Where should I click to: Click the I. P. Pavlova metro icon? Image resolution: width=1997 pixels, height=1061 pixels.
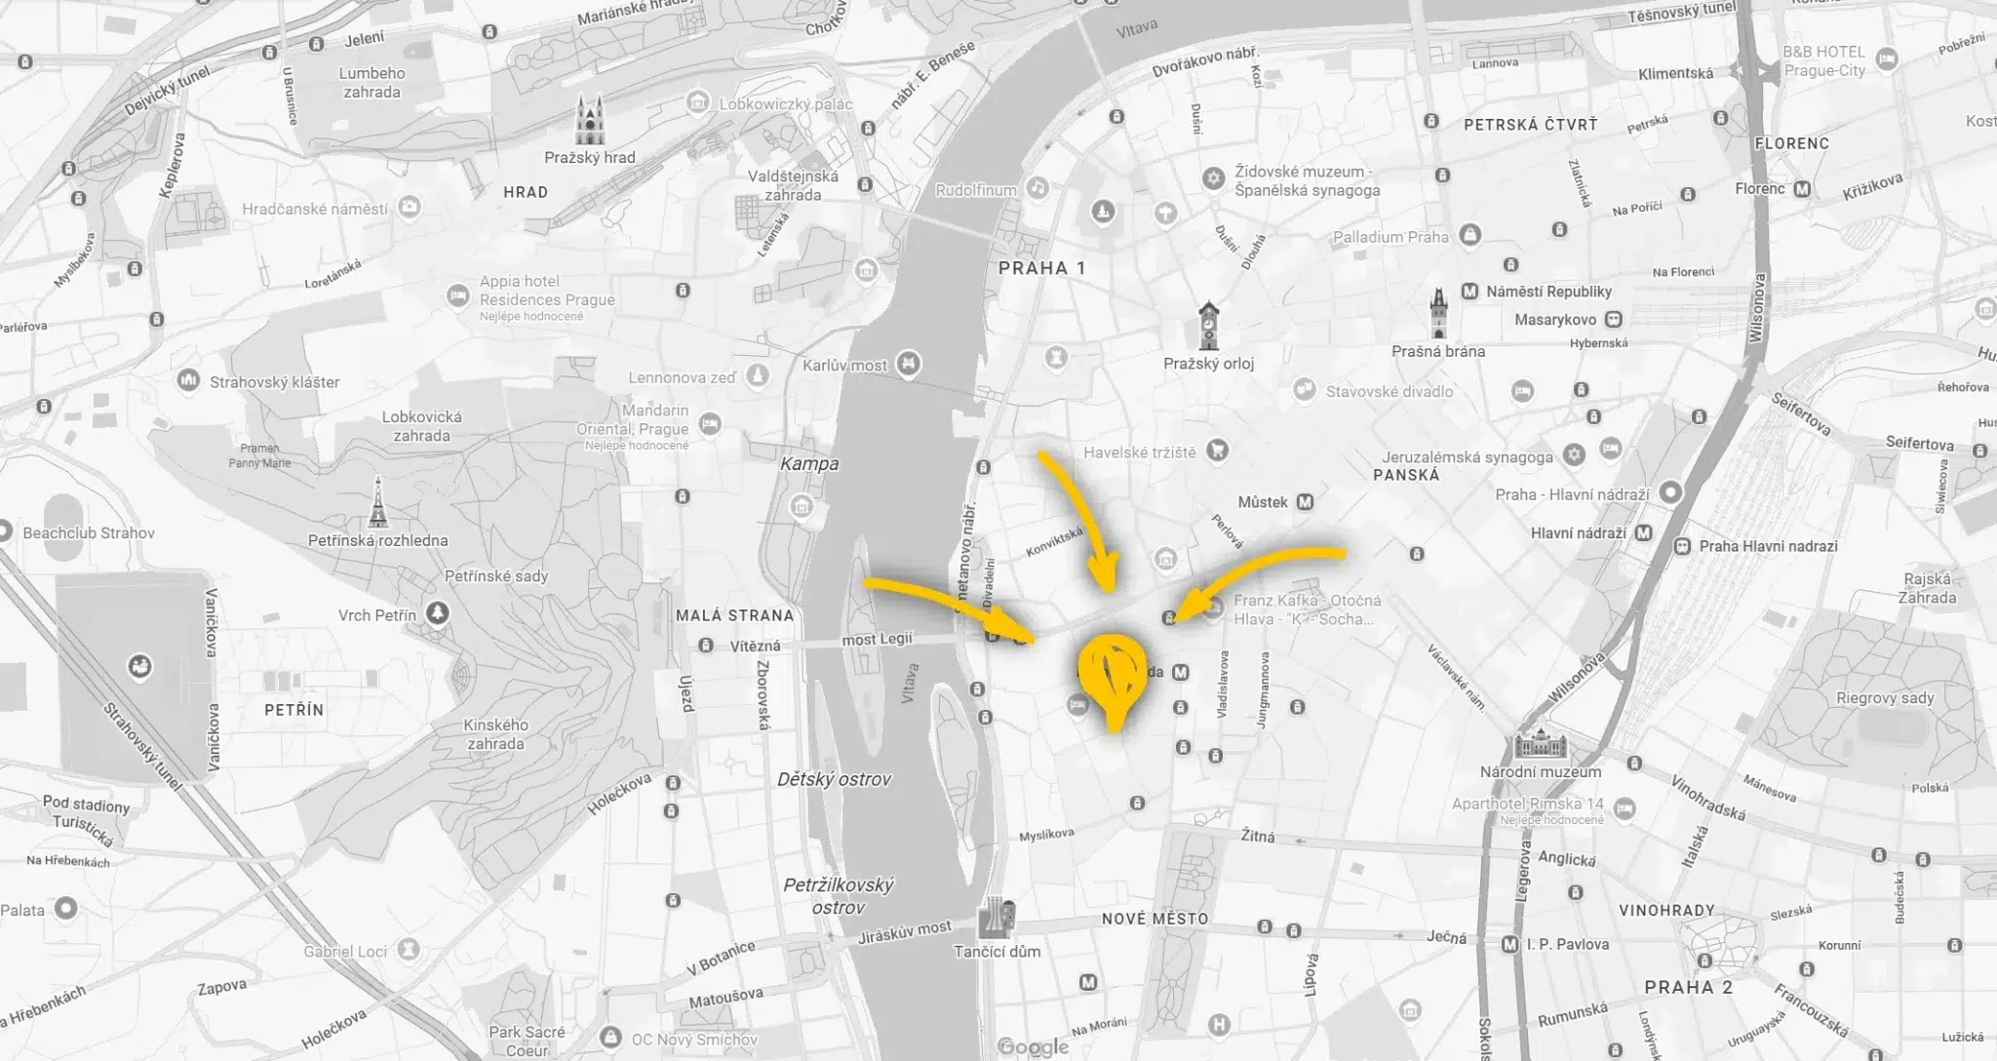pos(1510,944)
